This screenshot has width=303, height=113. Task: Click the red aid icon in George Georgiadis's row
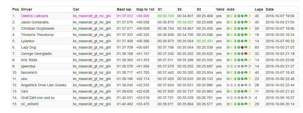click(246, 54)
